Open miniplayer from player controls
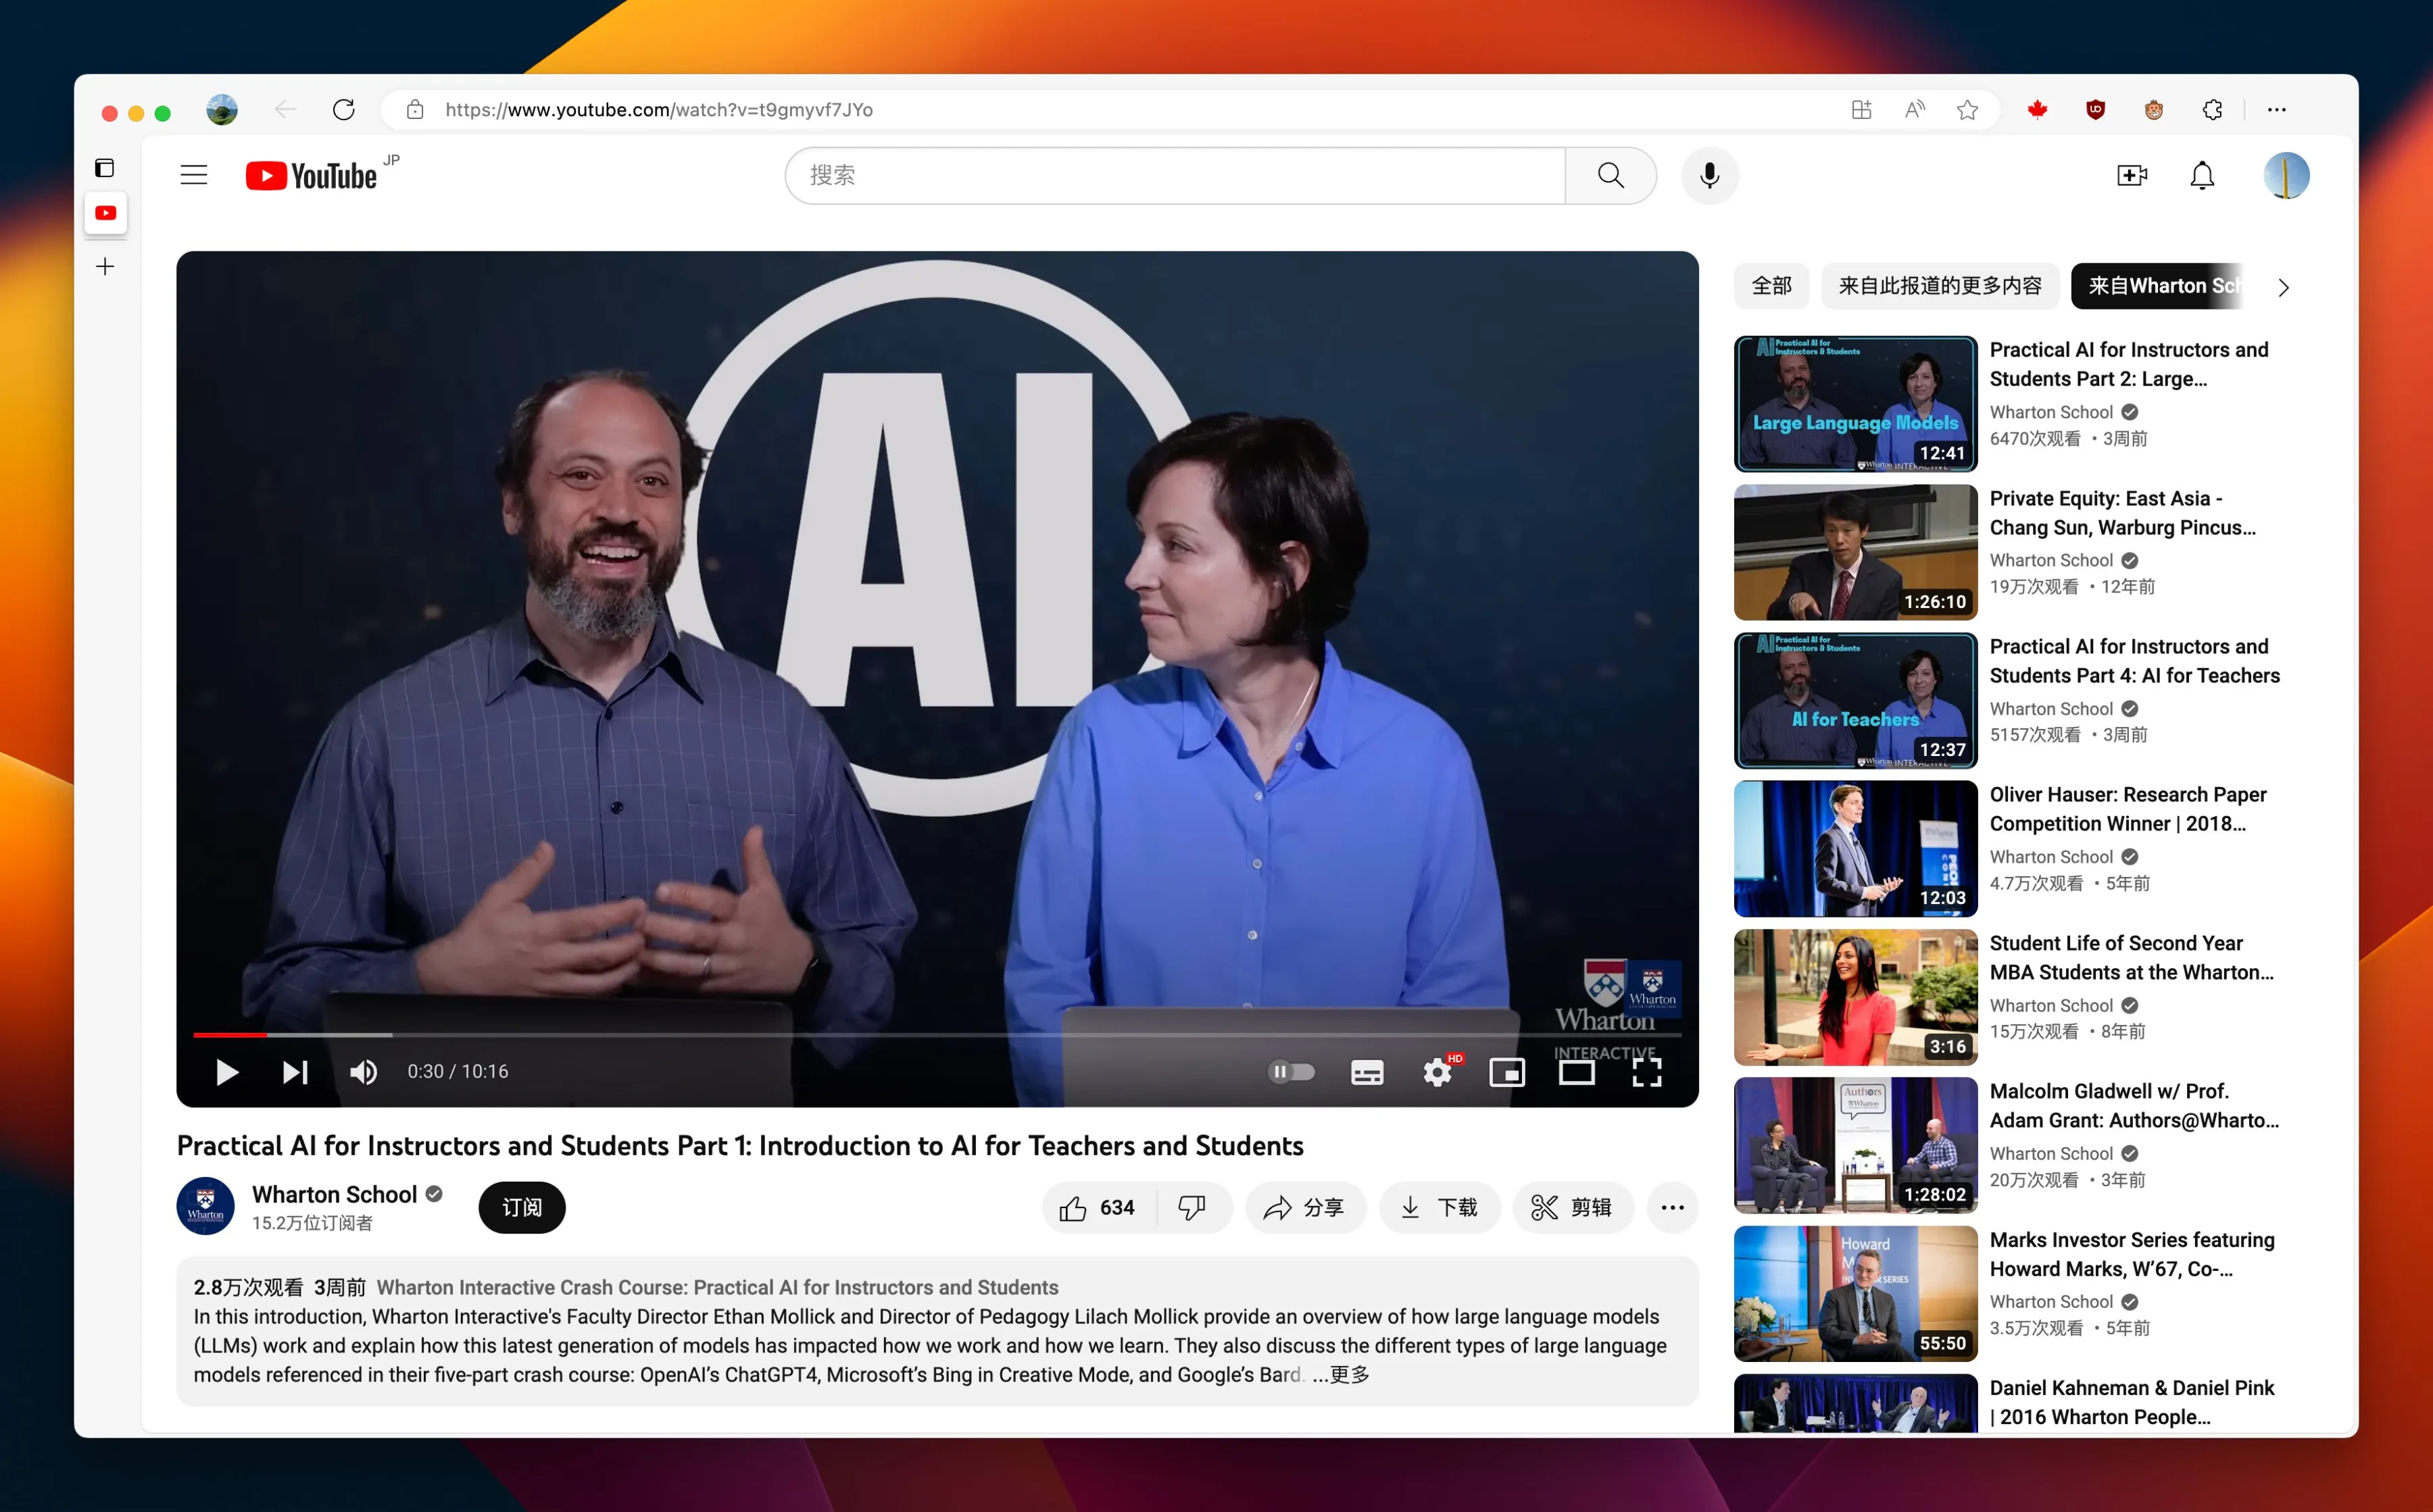2433x1512 pixels. [x=1506, y=1072]
